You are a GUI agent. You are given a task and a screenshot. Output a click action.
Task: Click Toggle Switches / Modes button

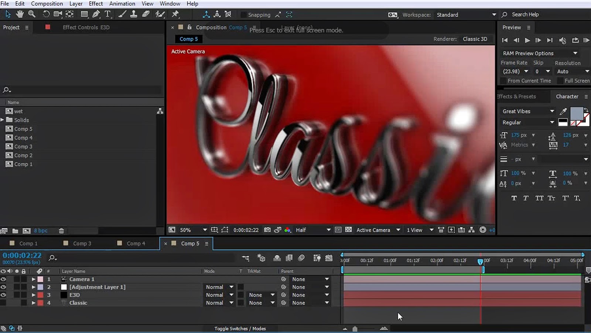click(240, 329)
